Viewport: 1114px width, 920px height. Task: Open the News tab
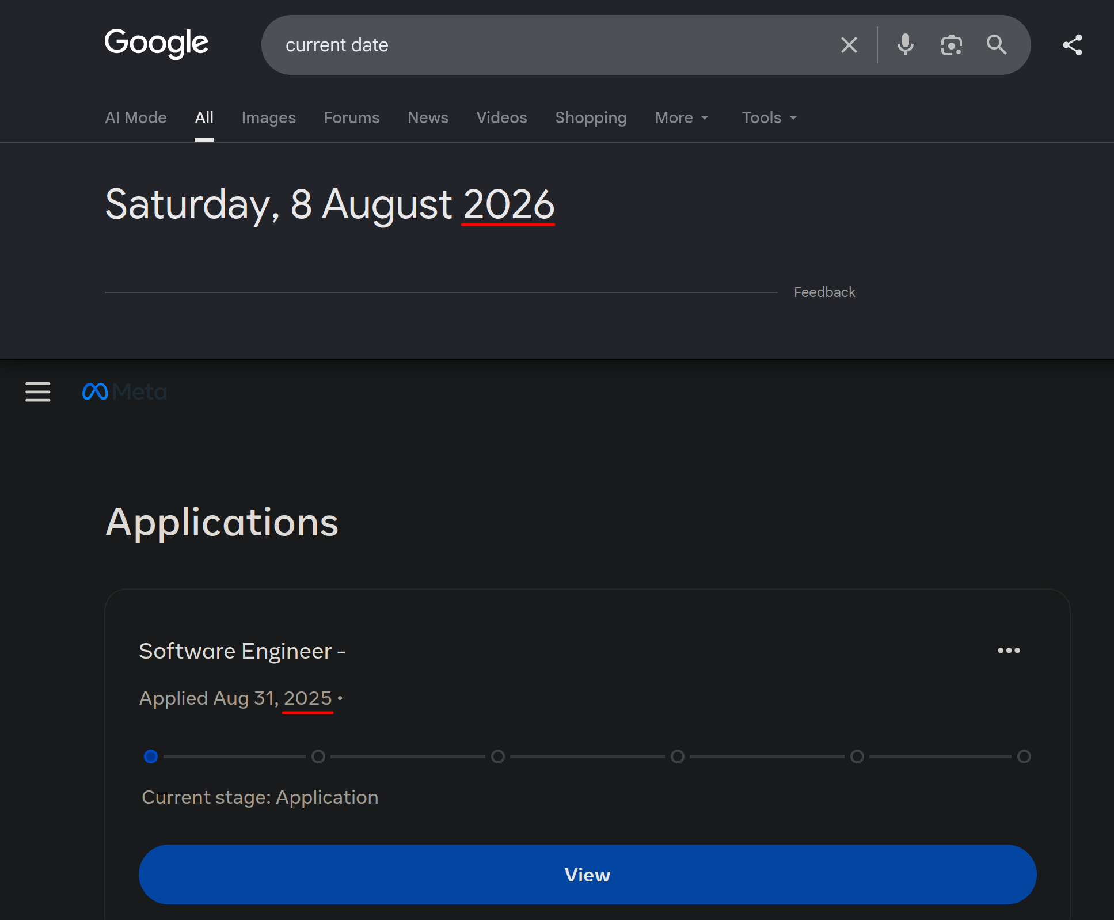[428, 117]
